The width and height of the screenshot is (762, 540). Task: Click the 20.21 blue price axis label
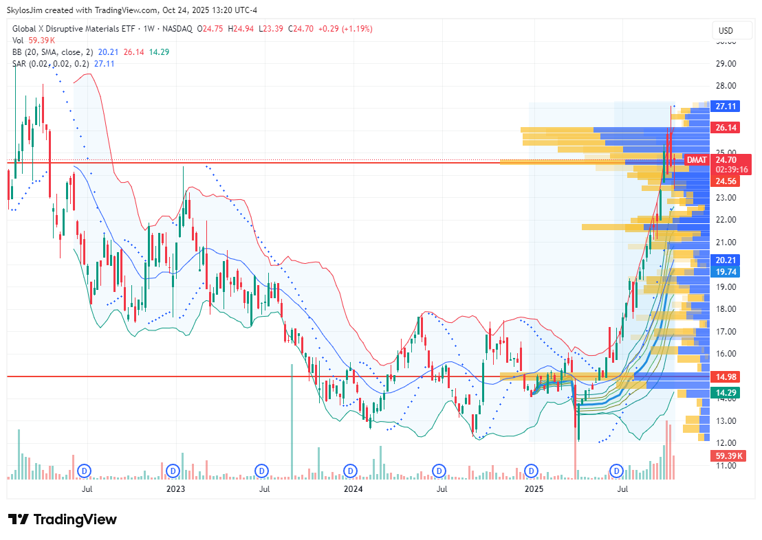[725, 260]
